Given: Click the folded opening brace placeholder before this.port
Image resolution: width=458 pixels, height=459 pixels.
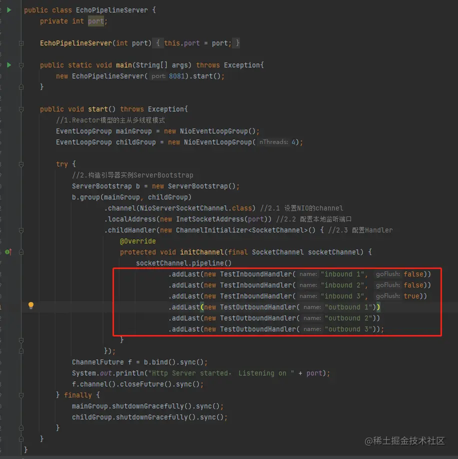Looking at the screenshot, I should point(158,43).
